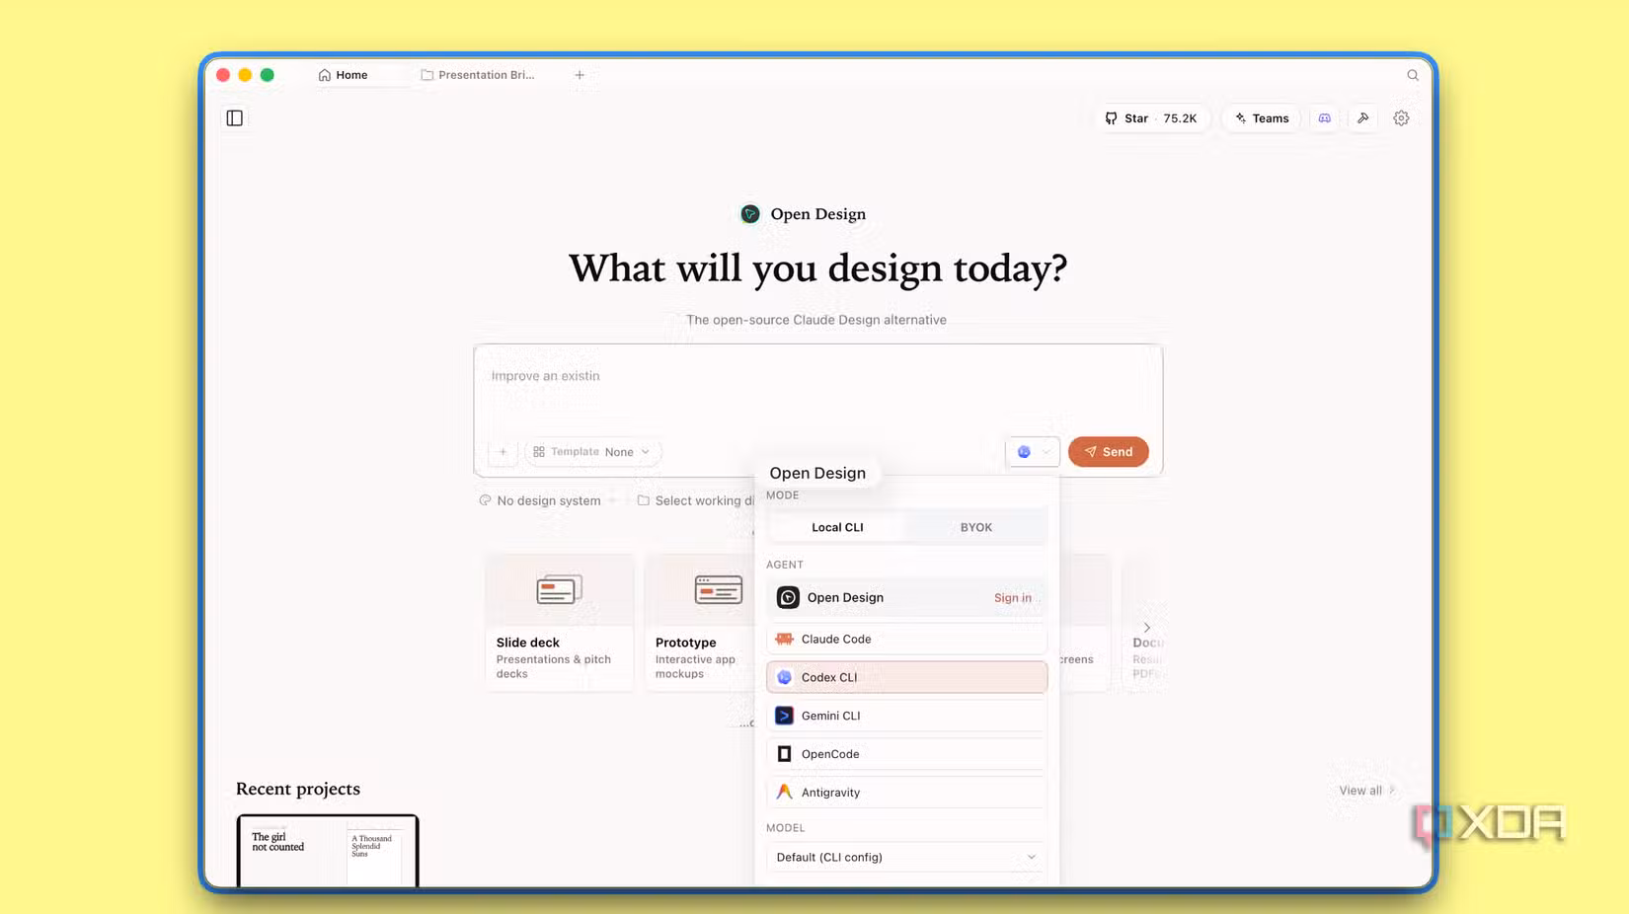Switch mode to Local CLI
This screenshot has height=914, width=1629.
(837, 527)
